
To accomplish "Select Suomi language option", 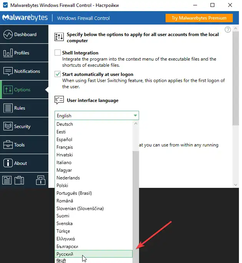I will pyautogui.click(x=94, y=216).
